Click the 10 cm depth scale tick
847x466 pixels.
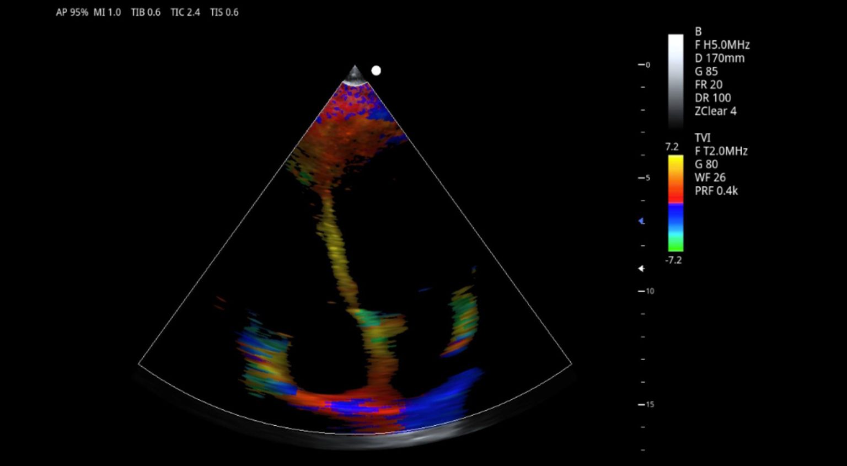pos(646,291)
